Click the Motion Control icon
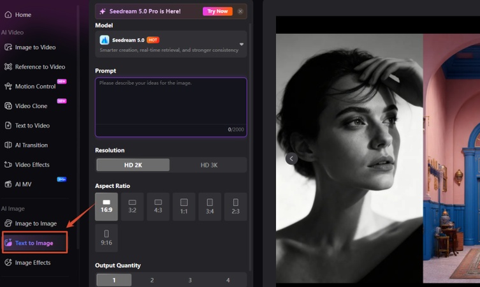Viewport: 480px width, 287px height. (x=8, y=86)
